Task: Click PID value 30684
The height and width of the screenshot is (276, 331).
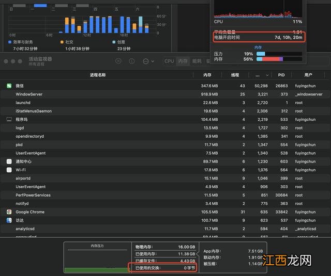Action: [x=281, y=195]
